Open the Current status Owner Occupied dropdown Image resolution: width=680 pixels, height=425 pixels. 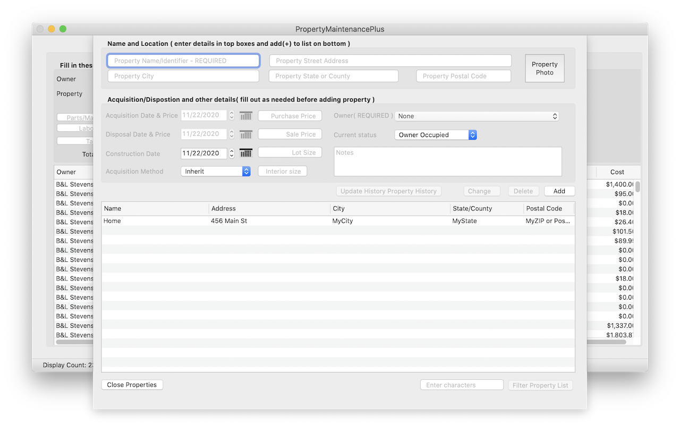pyautogui.click(x=435, y=135)
